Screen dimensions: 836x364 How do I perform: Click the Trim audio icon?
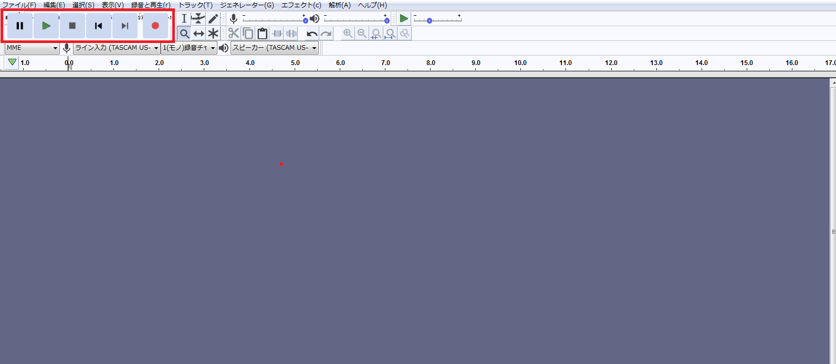click(x=277, y=34)
